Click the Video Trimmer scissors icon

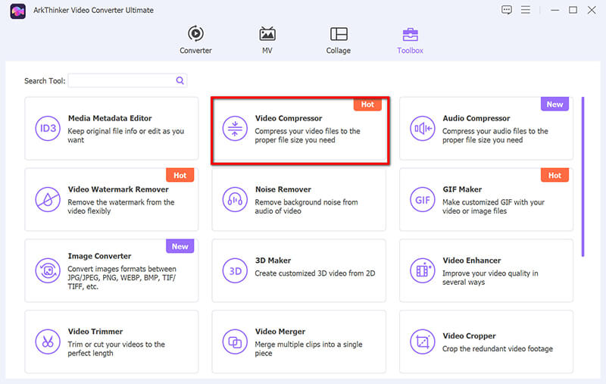[48, 342]
